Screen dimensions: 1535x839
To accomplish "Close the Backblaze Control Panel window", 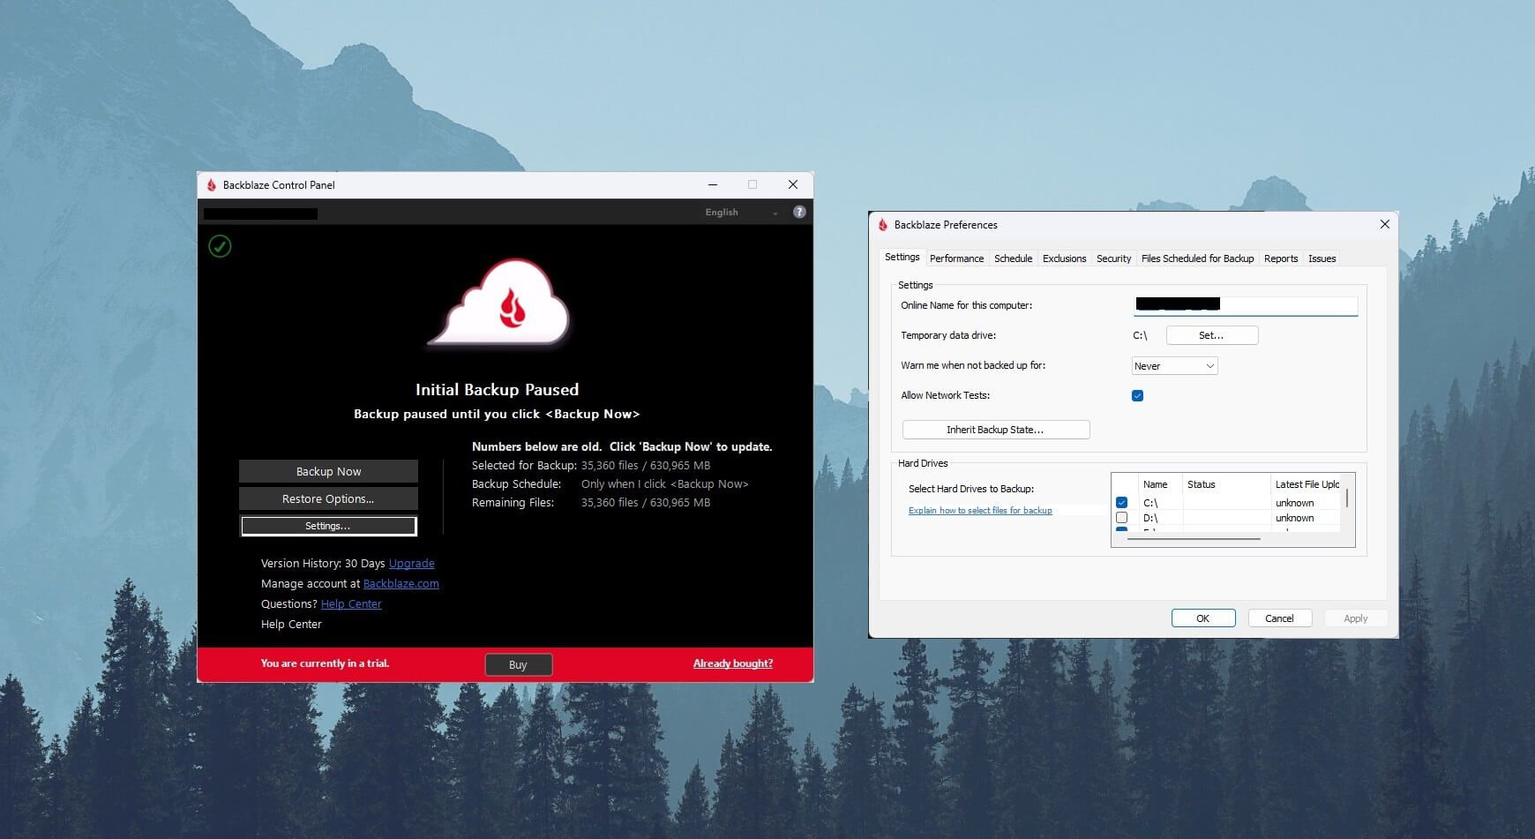I will [792, 184].
